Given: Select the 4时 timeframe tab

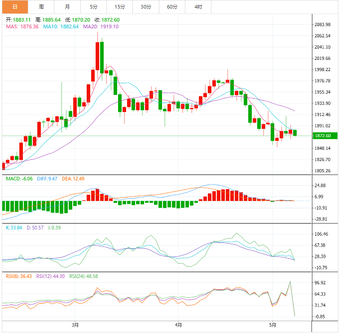Looking at the screenshot, I should click(198, 7).
